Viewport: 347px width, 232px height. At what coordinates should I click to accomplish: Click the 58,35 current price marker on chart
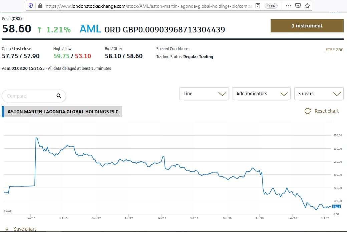click(x=336, y=207)
